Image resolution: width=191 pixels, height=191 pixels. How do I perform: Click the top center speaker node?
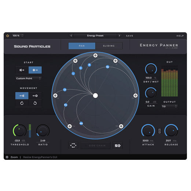tap(95, 55)
